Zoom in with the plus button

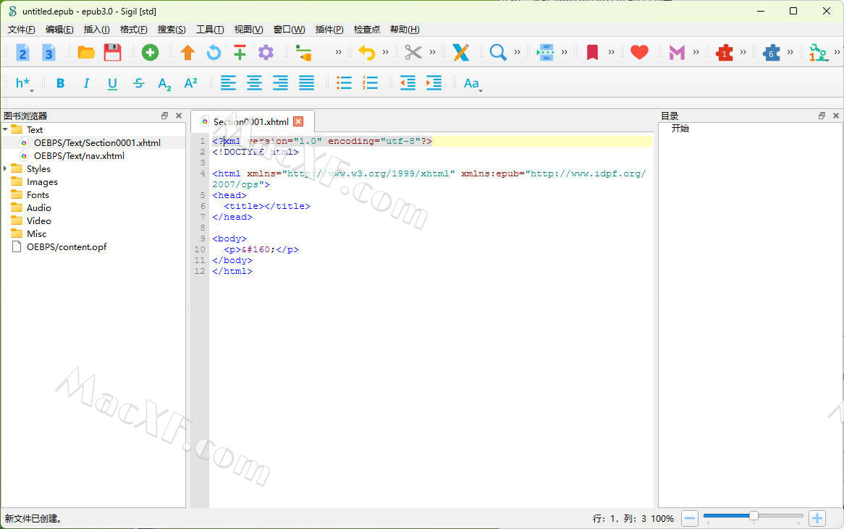(x=817, y=518)
